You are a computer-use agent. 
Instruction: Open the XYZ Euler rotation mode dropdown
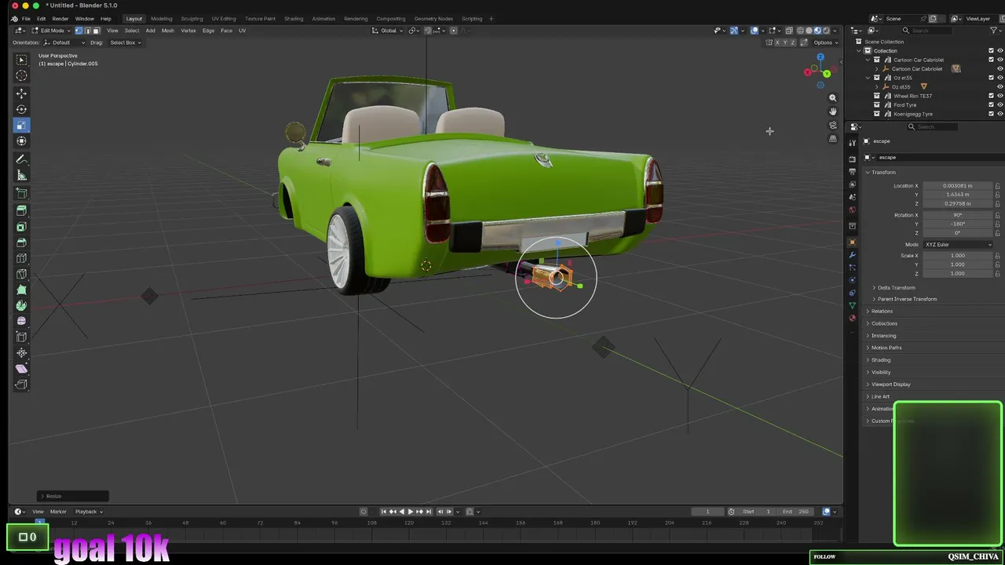[958, 245]
